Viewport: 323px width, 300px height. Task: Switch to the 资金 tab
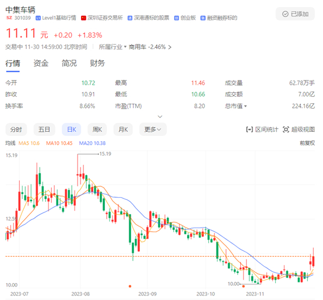[41, 63]
